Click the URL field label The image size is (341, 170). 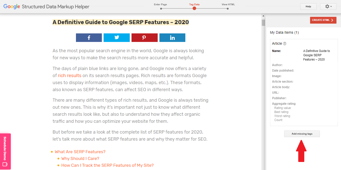[x=276, y=93]
